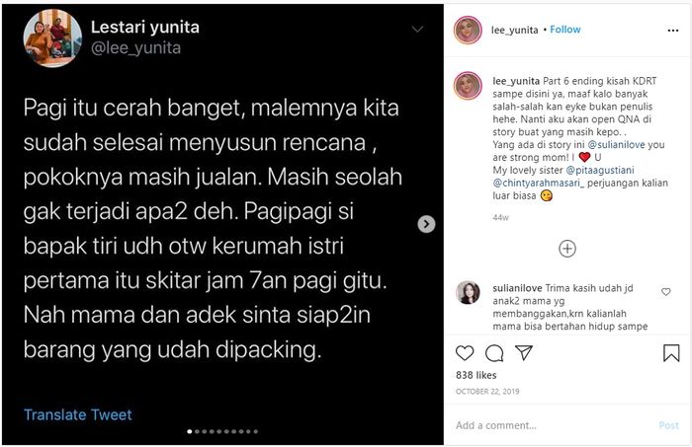
Task: Open sulianilove commenter avatar
Action: tap(468, 292)
